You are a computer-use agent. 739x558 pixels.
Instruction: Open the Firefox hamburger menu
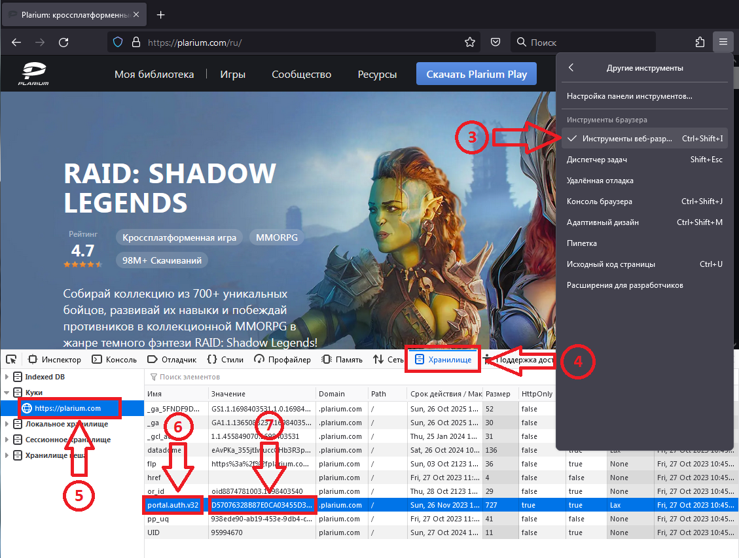point(723,43)
